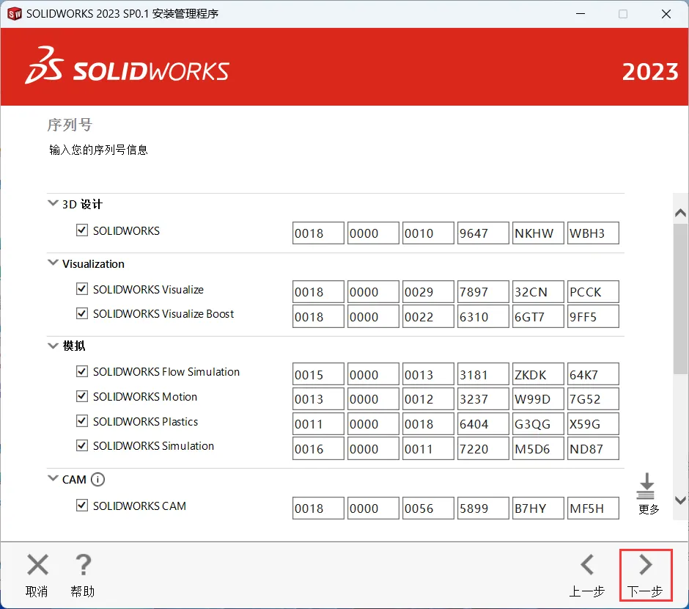Click Visualize Boost field containing 9FF5

[593, 316]
